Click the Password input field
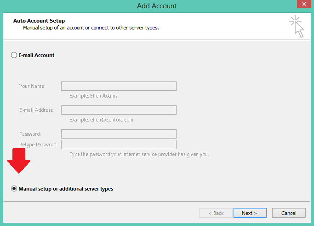314x226 pixels. tap(119, 134)
